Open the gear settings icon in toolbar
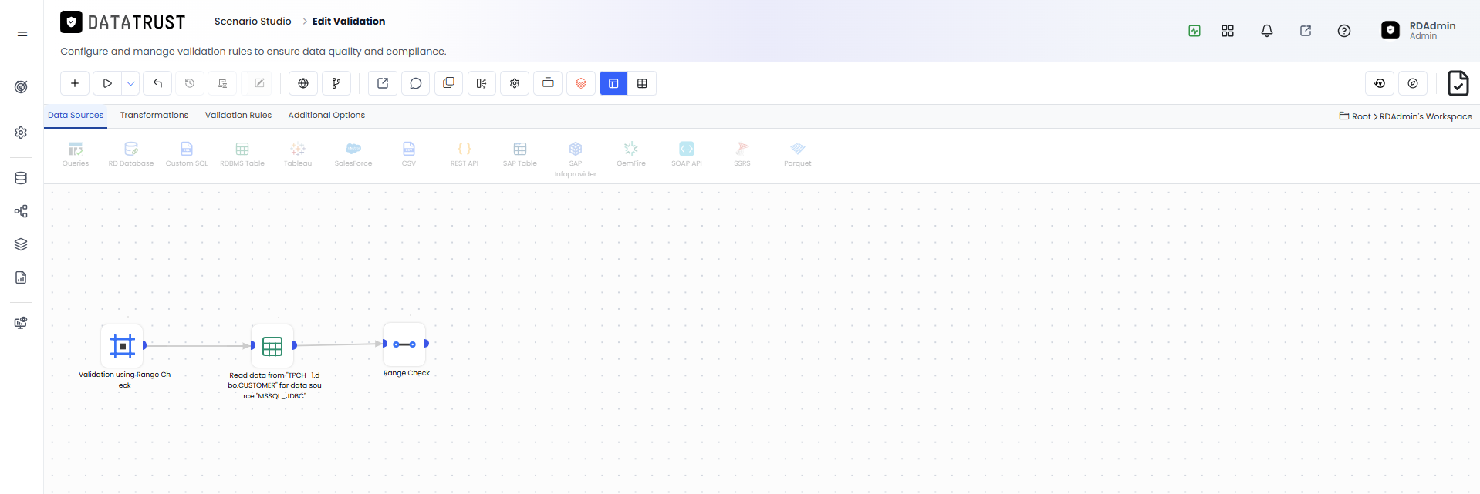The height and width of the screenshot is (494, 1480). click(x=515, y=83)
